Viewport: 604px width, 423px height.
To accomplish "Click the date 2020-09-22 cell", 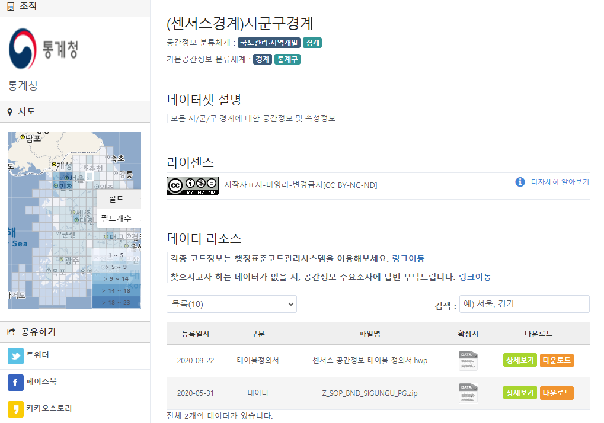I will click(x=196, y=361).
